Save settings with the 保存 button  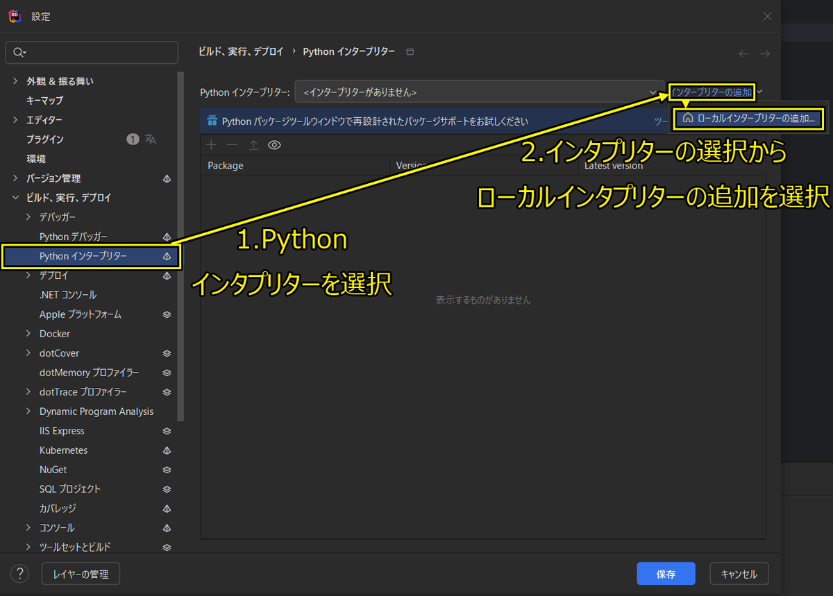click(x=666, y=573)
